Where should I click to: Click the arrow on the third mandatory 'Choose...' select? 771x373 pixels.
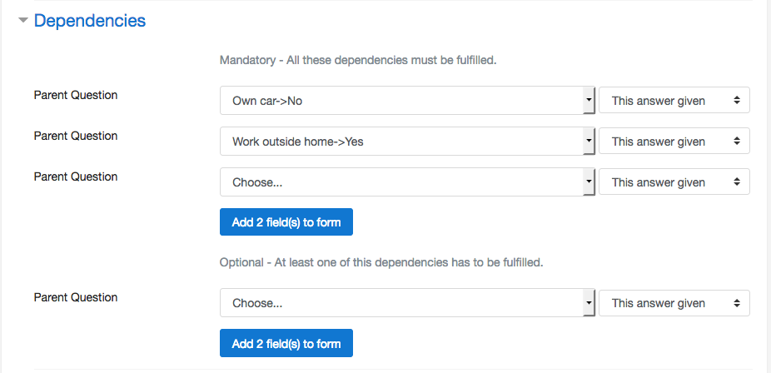(x=589, y=182)
